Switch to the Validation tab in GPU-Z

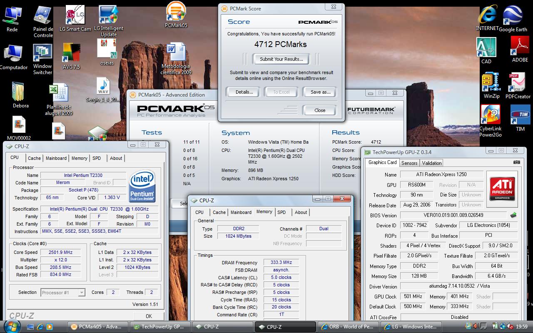(x=431, y=163)
